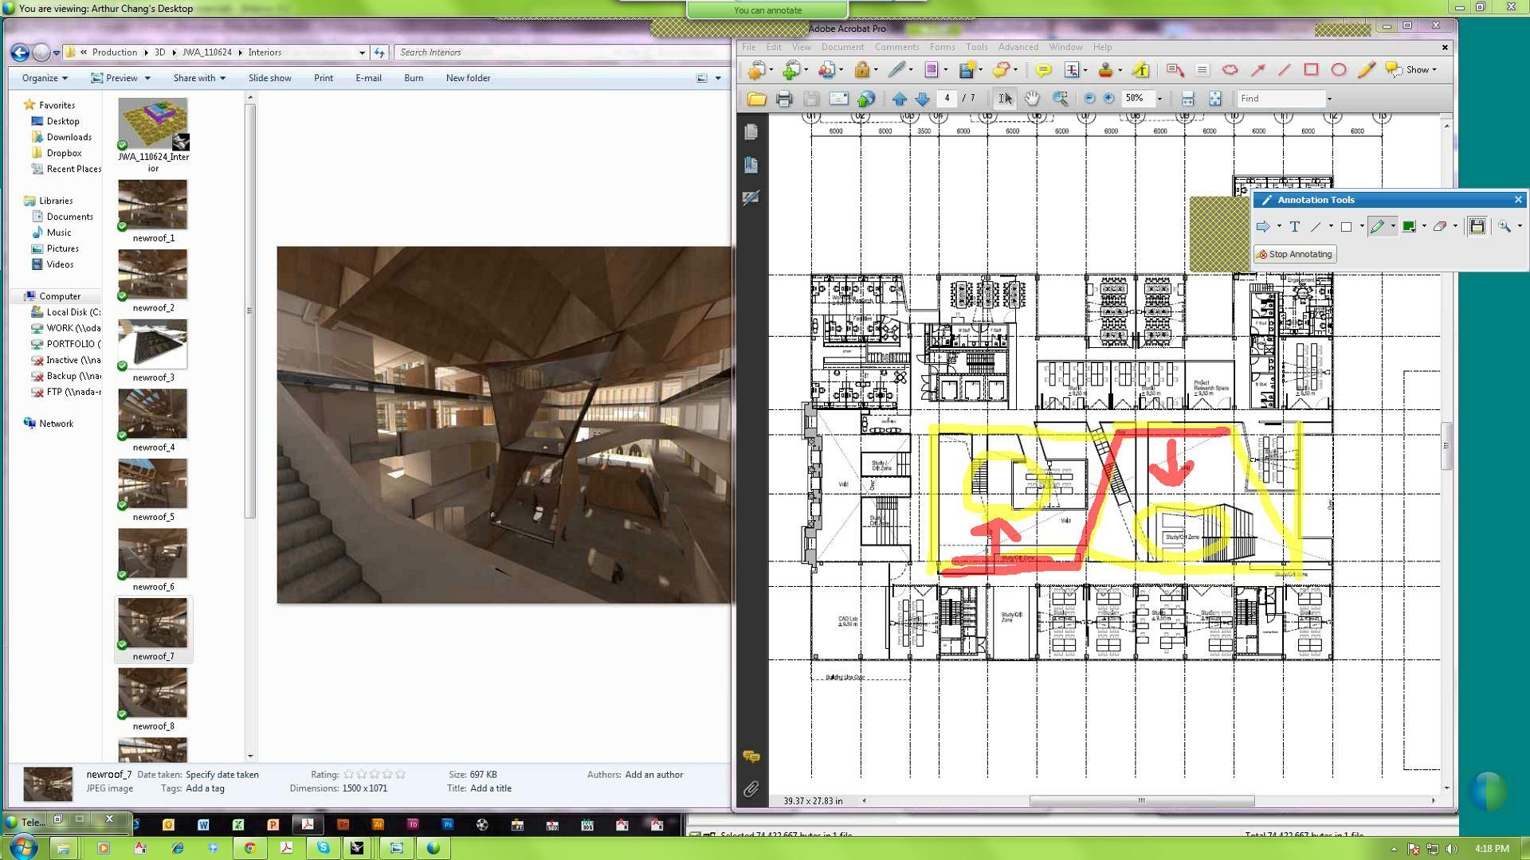The image size is (1530, 860).
Task: Open the Comments menu in Acrobat
Action: coord(896,47)
